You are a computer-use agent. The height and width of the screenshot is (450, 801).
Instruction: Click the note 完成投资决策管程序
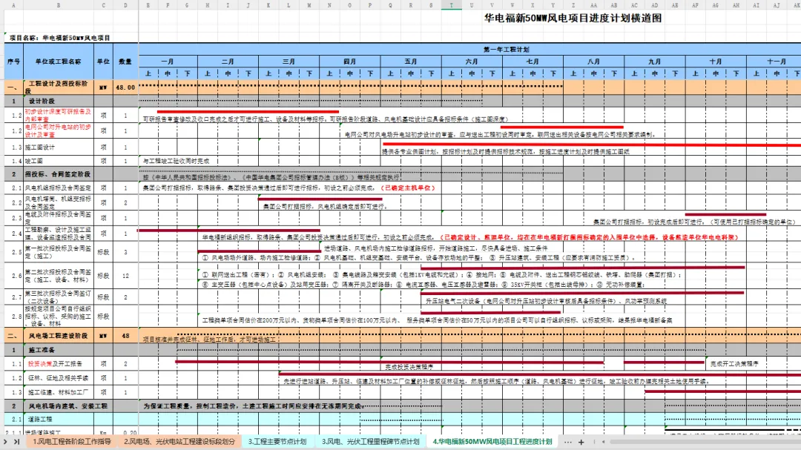(x=409, y=367)
